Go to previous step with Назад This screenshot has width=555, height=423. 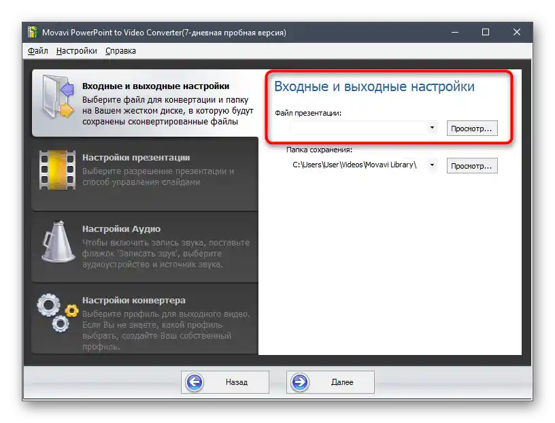coord(225,382)
